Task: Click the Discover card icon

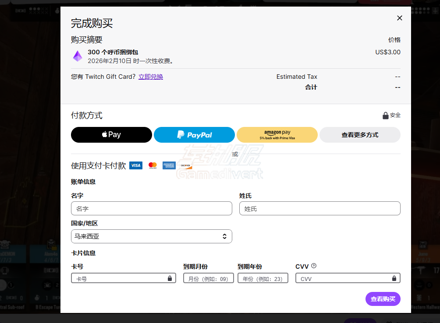Action: (185, 165)
